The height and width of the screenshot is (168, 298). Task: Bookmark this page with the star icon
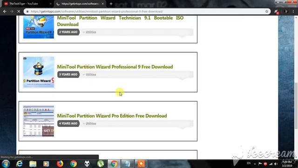[267, 11]
